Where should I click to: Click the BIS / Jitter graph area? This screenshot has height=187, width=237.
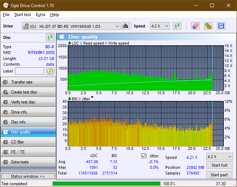[146, 124]
